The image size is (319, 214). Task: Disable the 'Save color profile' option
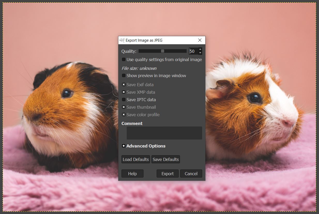[124, 115]
